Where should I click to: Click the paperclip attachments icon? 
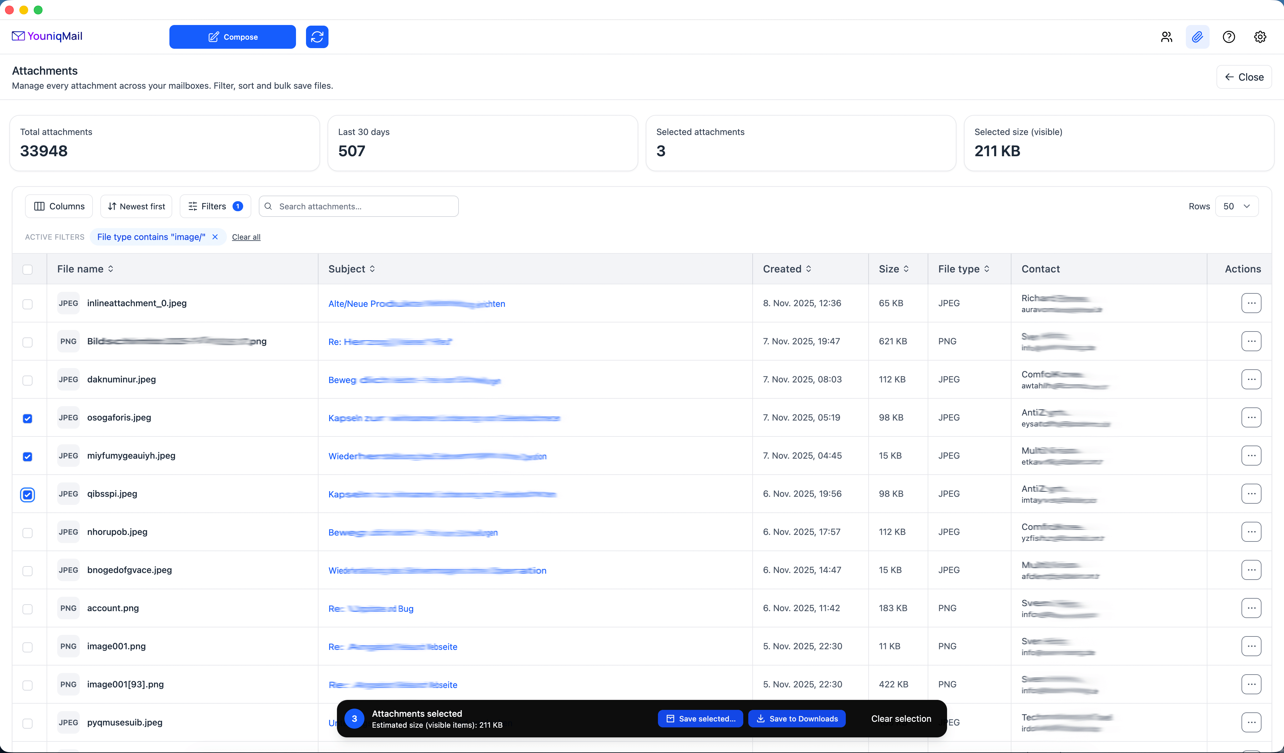pyautogui.click(x=1197, y=37)
